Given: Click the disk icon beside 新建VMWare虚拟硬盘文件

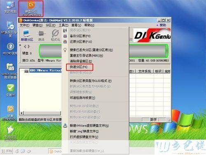Looking at the screenshot, I should coord(65,125).
